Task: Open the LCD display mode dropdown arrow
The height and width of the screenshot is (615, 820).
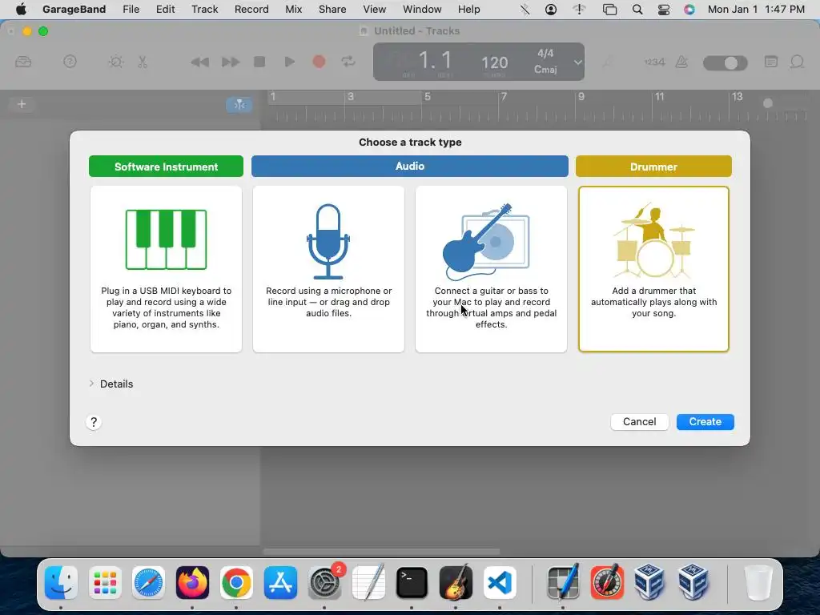Action: [x=577, y=62]
